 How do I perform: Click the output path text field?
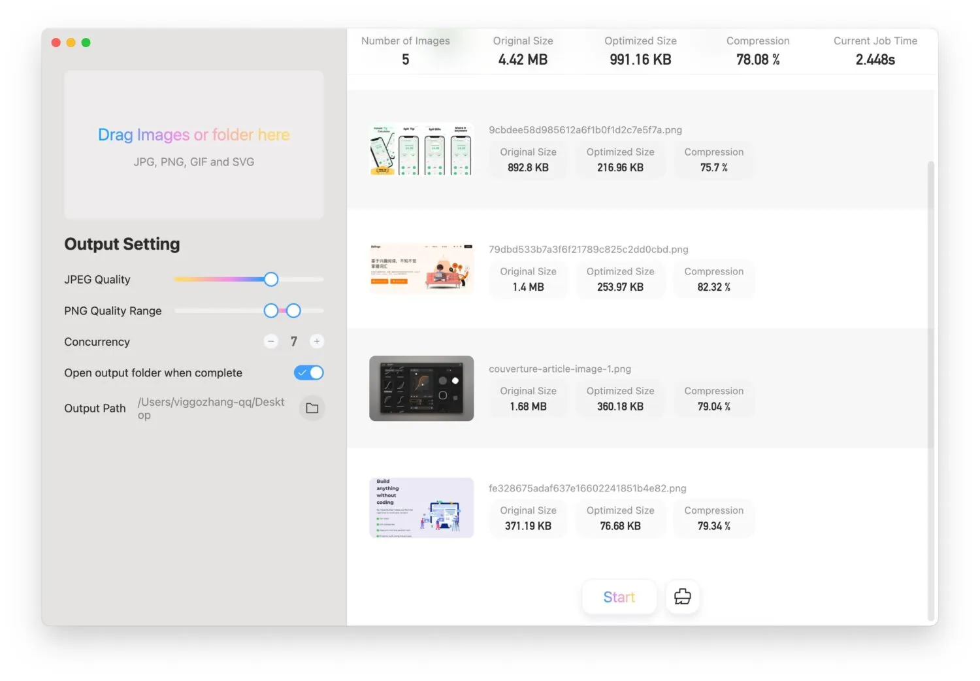tap(212, 408)
